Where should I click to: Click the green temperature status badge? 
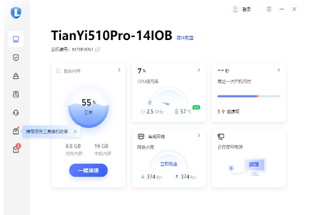pyautogui.click(x=196, y=107)
